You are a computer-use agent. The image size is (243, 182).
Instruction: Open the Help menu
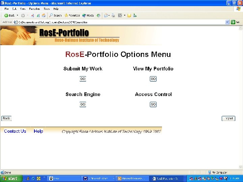(56, 9)
